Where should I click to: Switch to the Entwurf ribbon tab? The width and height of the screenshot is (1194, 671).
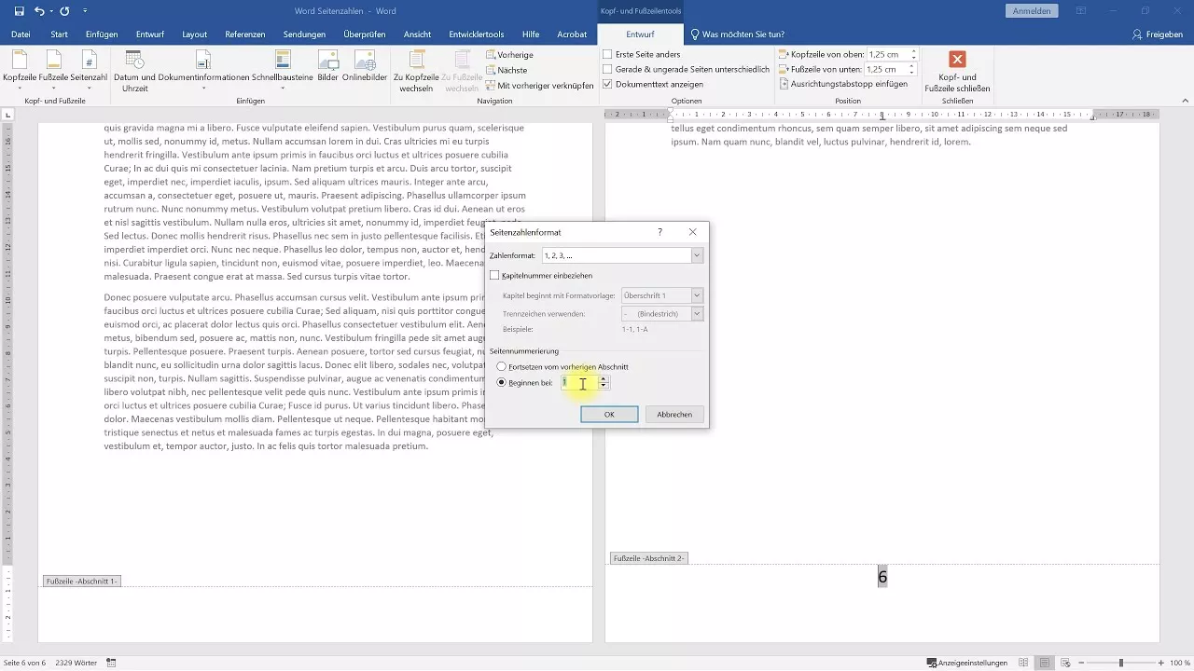coord(641,34)
